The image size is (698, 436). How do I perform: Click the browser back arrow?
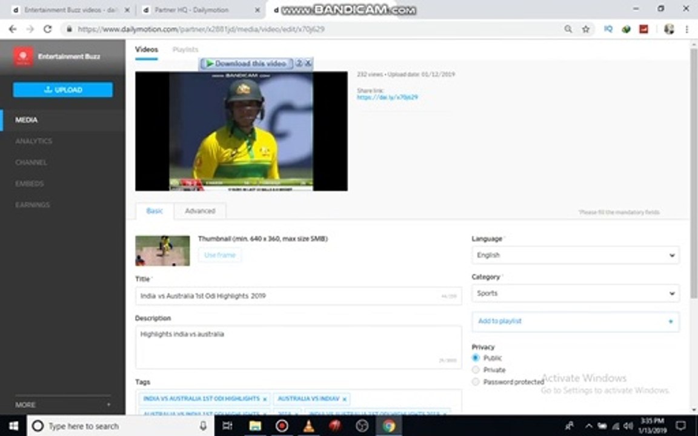pos(13,29)
